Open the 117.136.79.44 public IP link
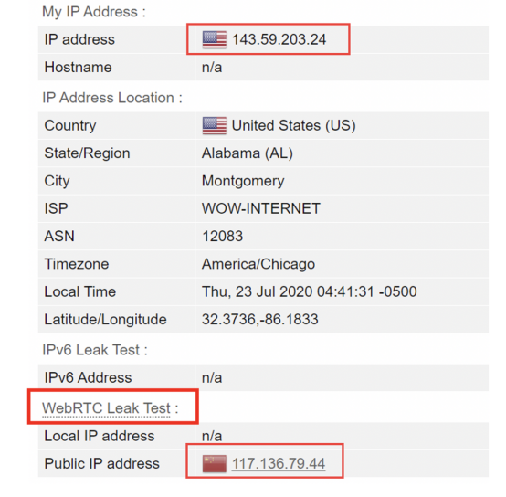The image size is (506, 497). [x=279, y=464]
